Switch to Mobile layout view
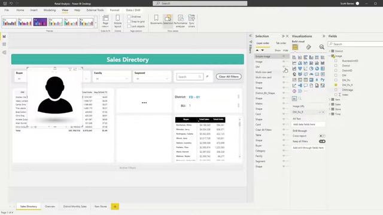The image size is (383, 215). (x=117, y=21)
